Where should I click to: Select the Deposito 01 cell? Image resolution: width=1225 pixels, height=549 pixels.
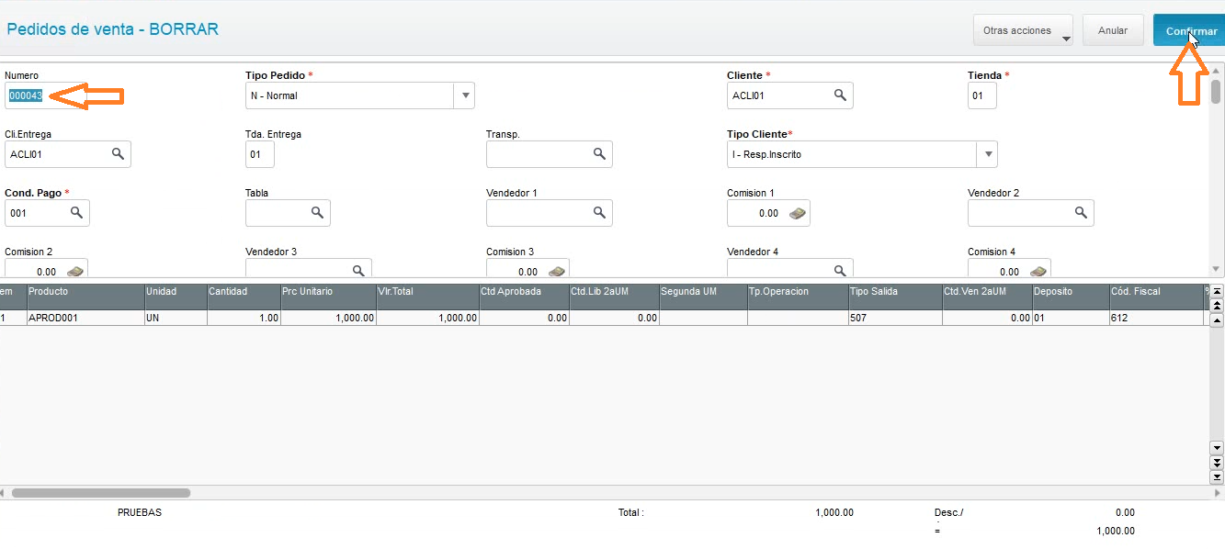click(x=1070, y=318)
